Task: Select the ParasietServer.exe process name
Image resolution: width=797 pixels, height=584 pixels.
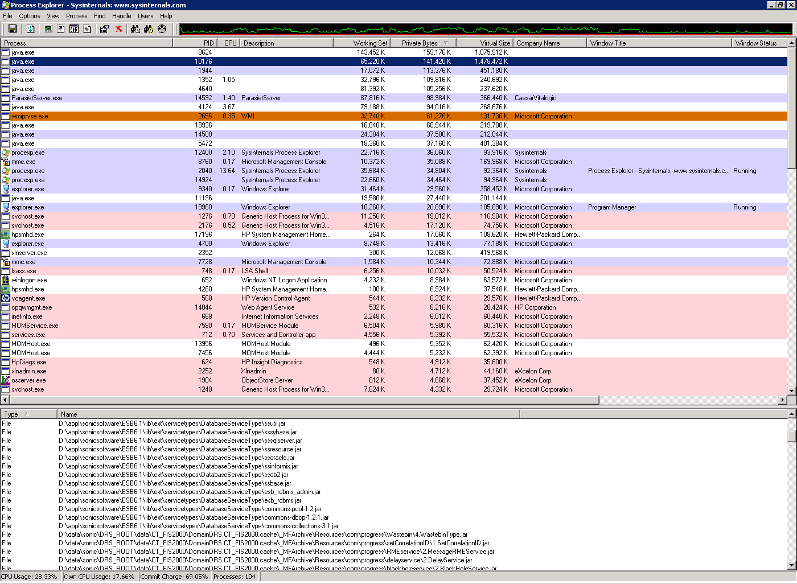Action: coord(37,98)
